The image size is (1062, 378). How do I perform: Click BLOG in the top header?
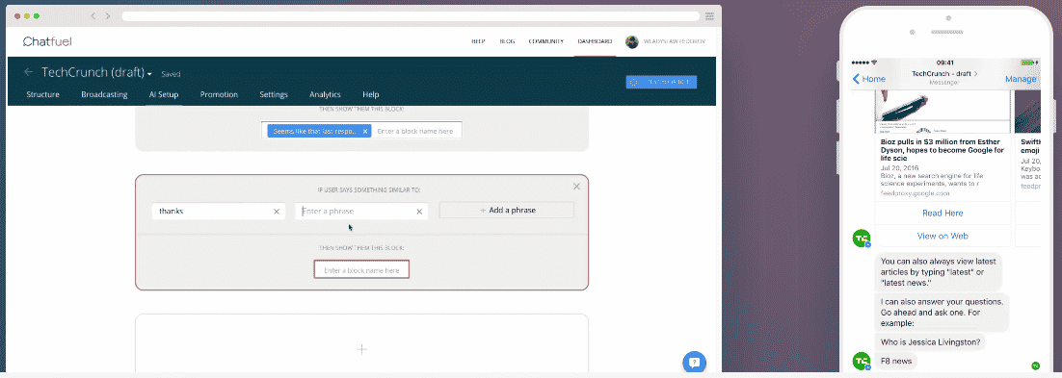point(507,42)
